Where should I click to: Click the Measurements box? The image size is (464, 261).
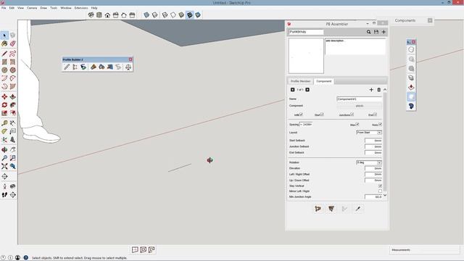point(425,250)
